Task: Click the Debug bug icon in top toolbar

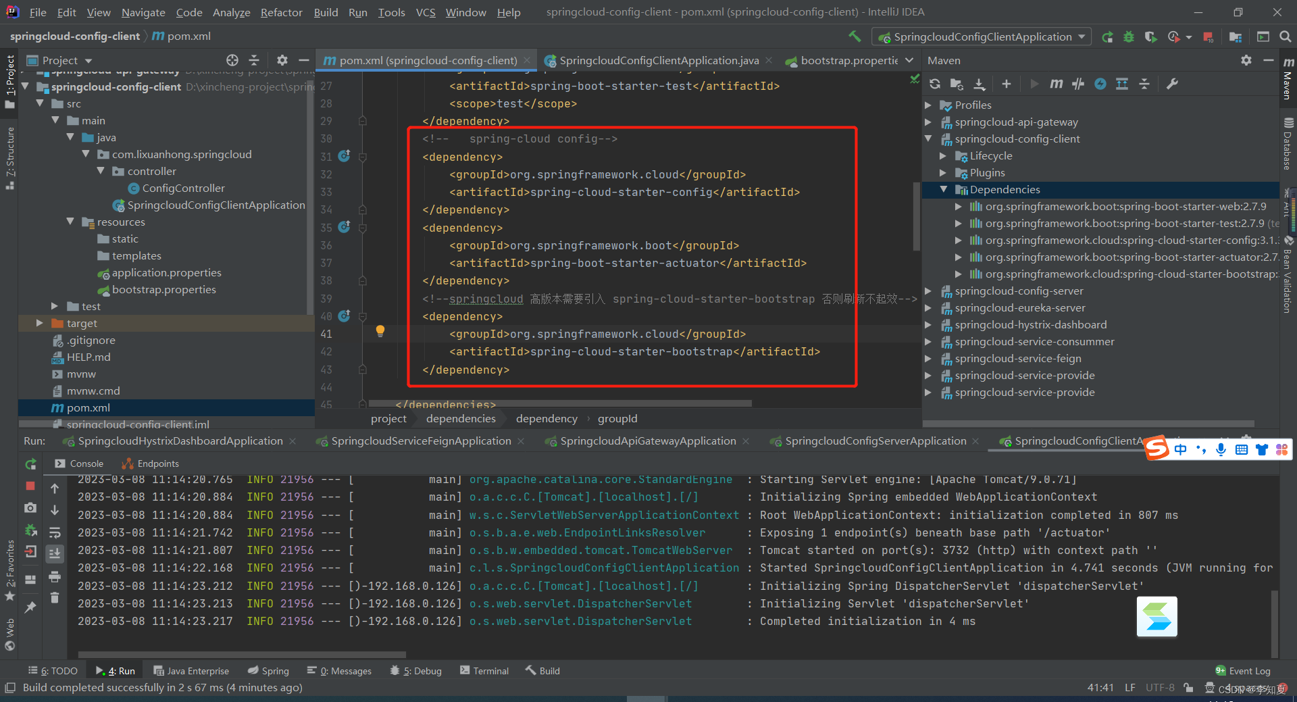Action: pos(1129,36)
